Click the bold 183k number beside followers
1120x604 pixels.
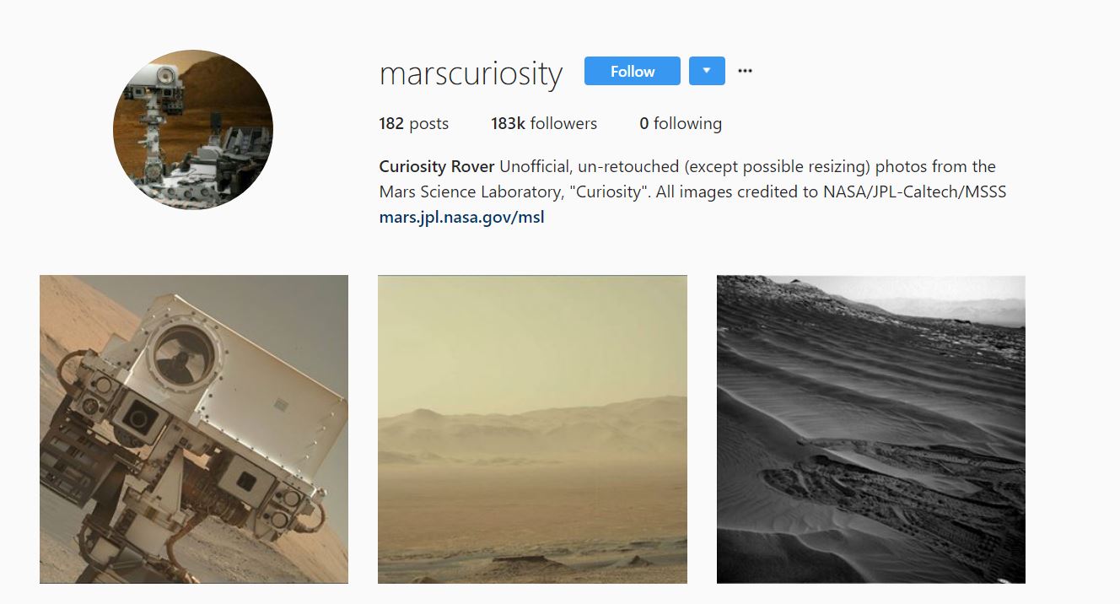tap(509, 123)
